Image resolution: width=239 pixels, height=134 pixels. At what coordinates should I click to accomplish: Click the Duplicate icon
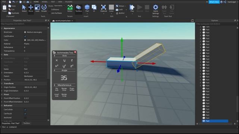click(10, 13)
